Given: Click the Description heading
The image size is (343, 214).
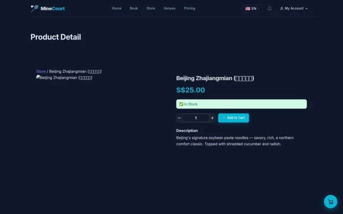Looking at the screenshot, I should 187,130.
